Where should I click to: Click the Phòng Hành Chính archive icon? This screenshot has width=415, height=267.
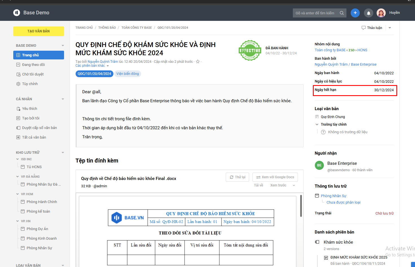click(23, 202)
